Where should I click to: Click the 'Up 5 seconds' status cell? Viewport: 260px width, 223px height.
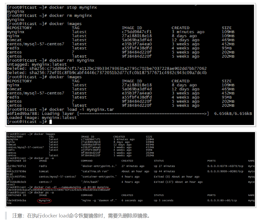[163, 201]
